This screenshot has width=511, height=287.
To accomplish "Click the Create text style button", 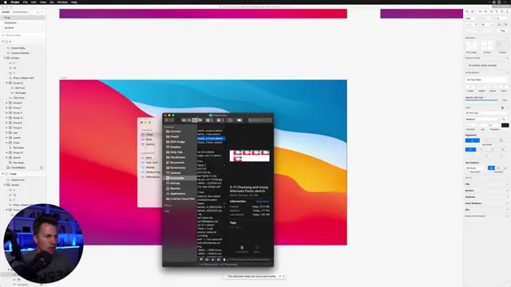I will [x=470, y=87].
